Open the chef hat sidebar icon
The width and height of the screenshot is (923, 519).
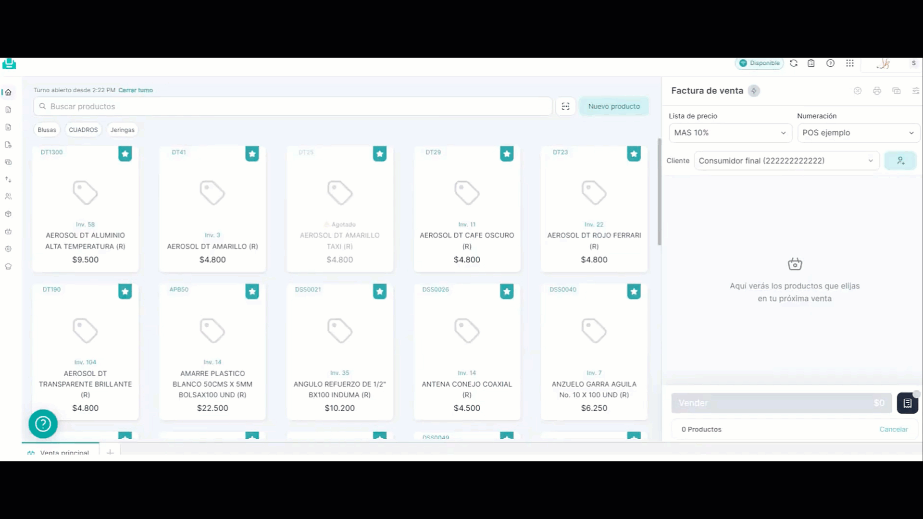click(x=8, y=266)
